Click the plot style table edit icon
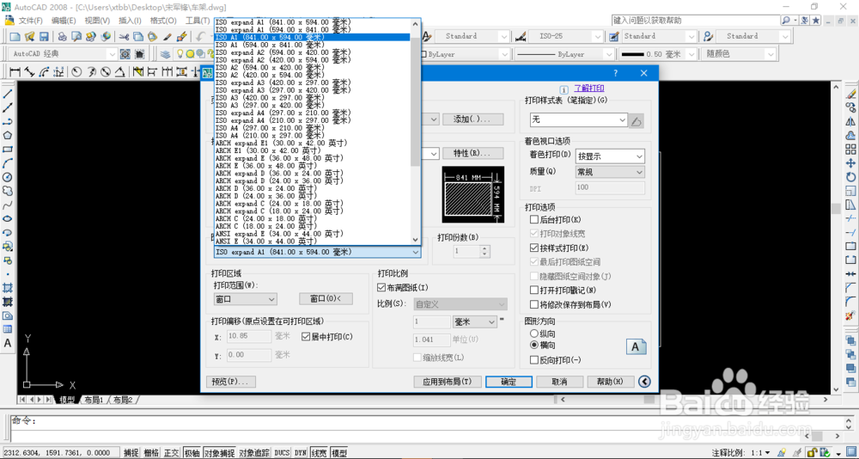Image resolution: width=859 pixels, height=459 pixels. pos(636,120)
